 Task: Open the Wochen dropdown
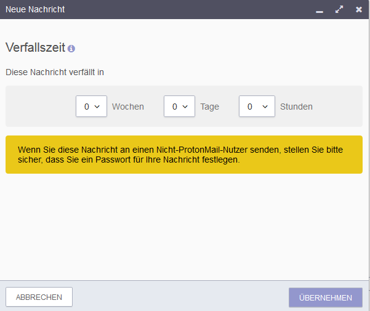pyautogui.click(x=91, y=106)
